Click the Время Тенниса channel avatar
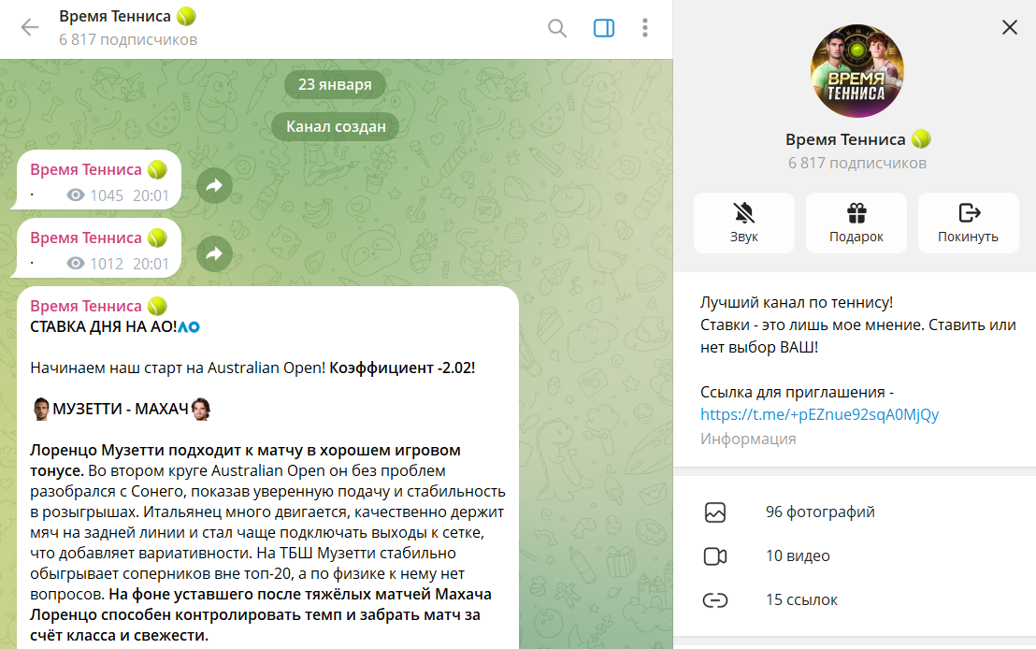Viewport: 1036px width, 649px height. pos(857,71)
